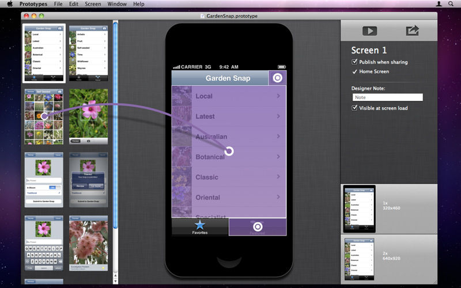Click the link endpoint circle near Botanical
The width and height of the screenshot is (461, 288).
[229, 151]
